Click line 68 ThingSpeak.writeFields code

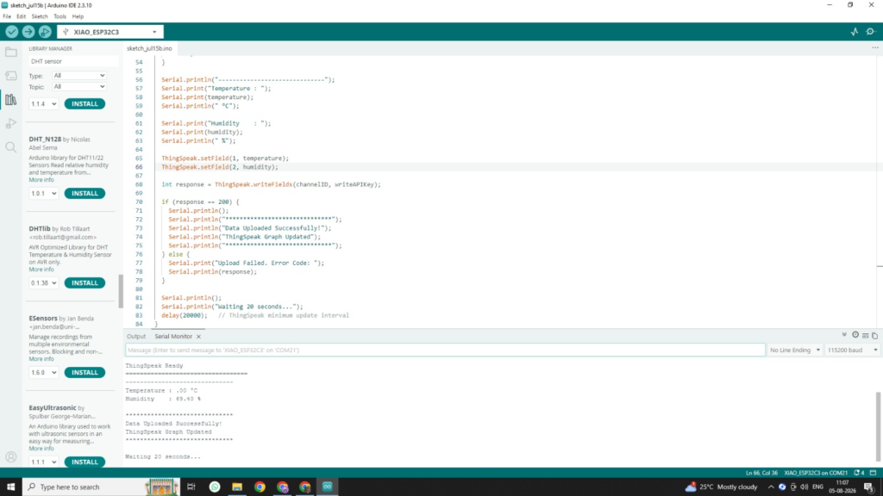point(271,184)
